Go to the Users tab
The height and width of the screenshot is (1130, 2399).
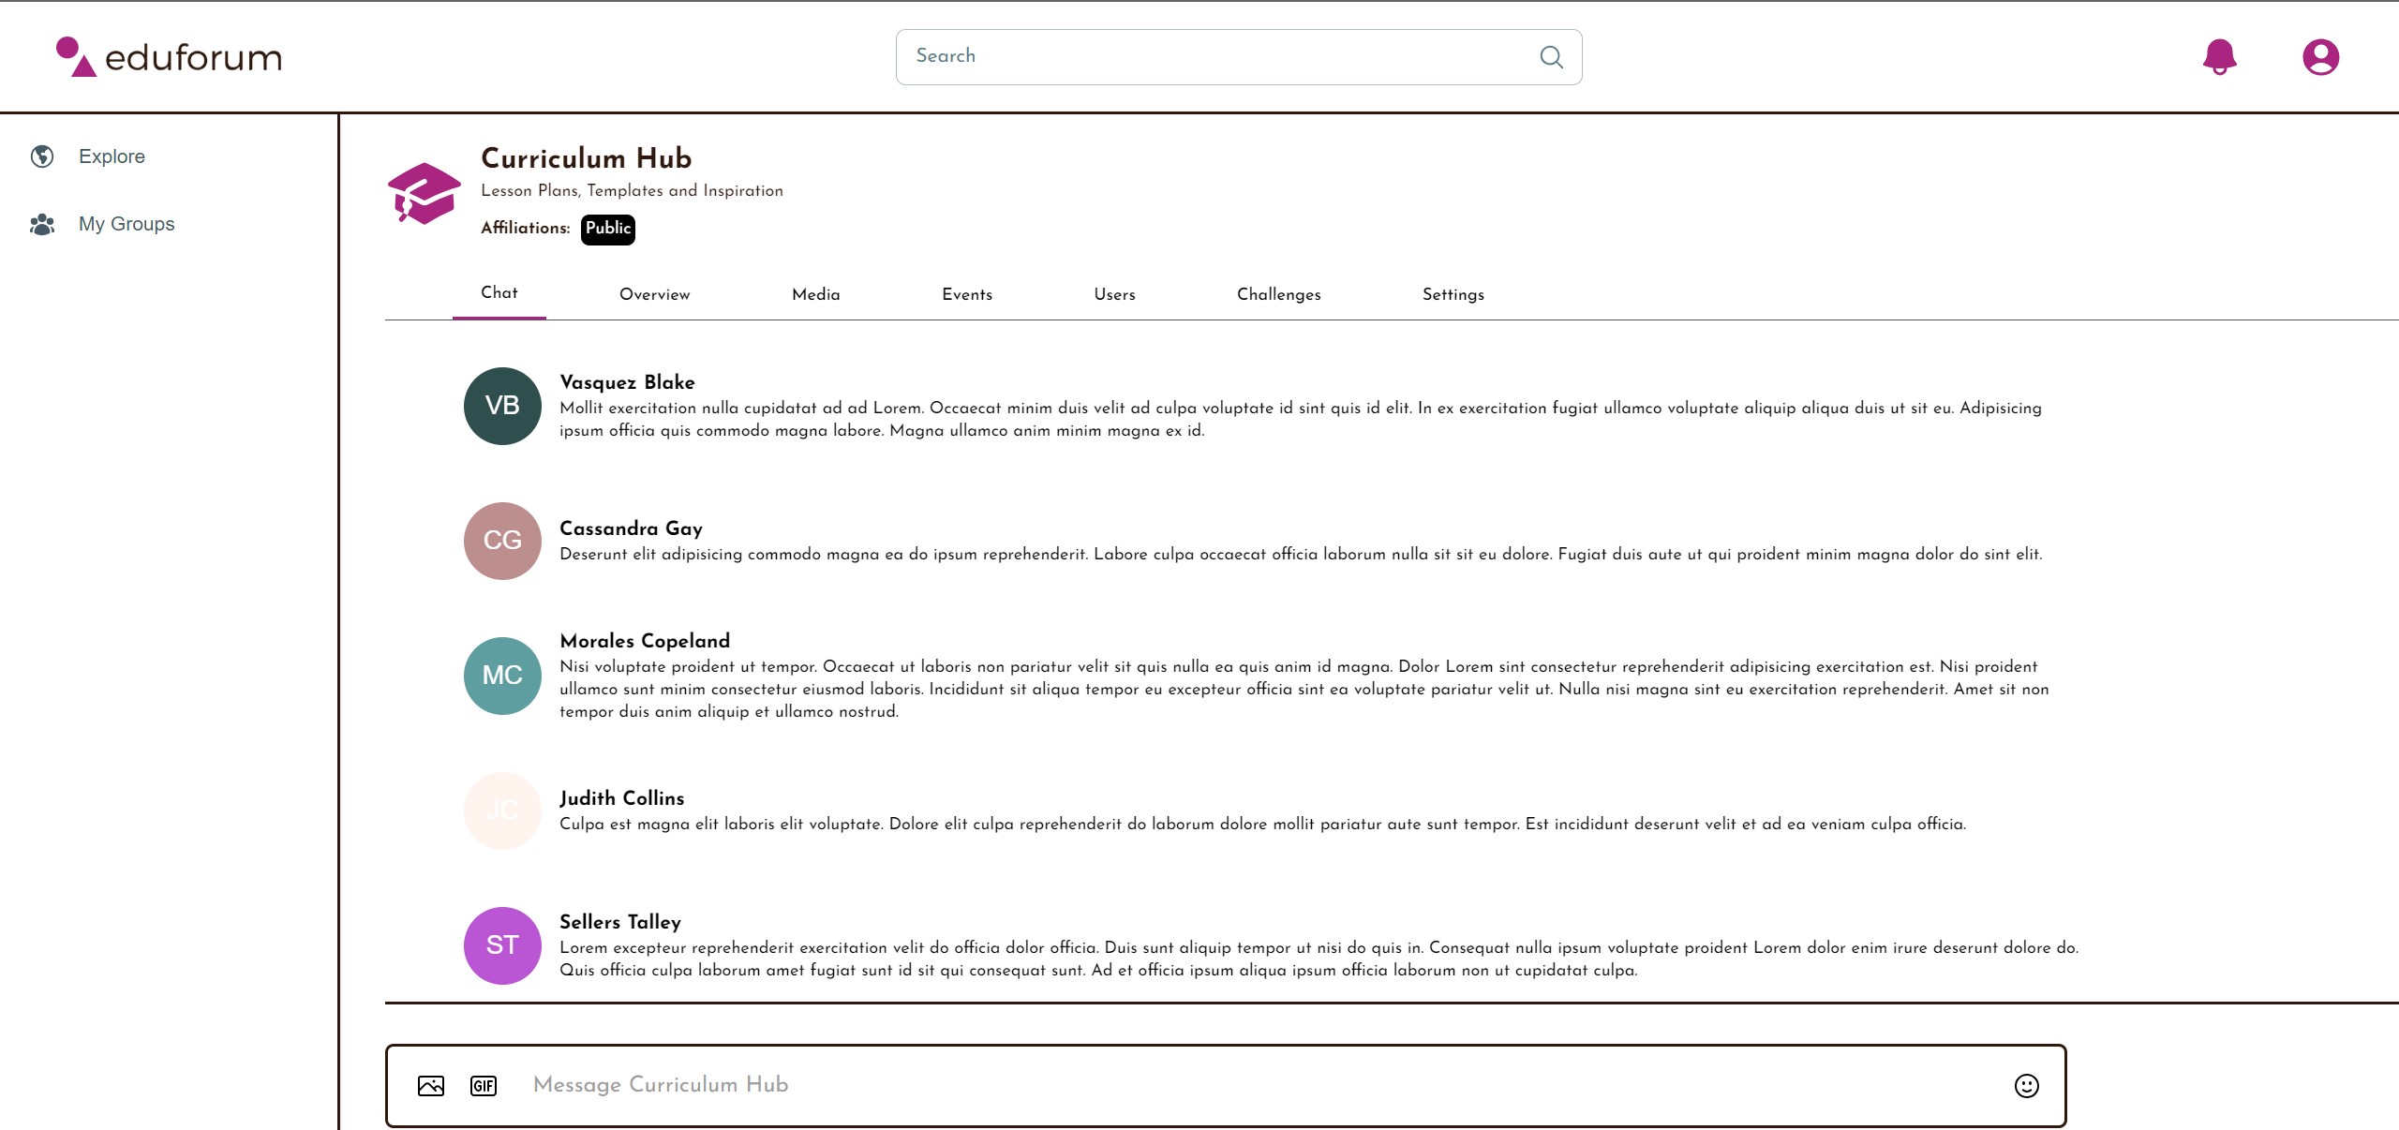pyautogui.click(x=1114, y=294)
